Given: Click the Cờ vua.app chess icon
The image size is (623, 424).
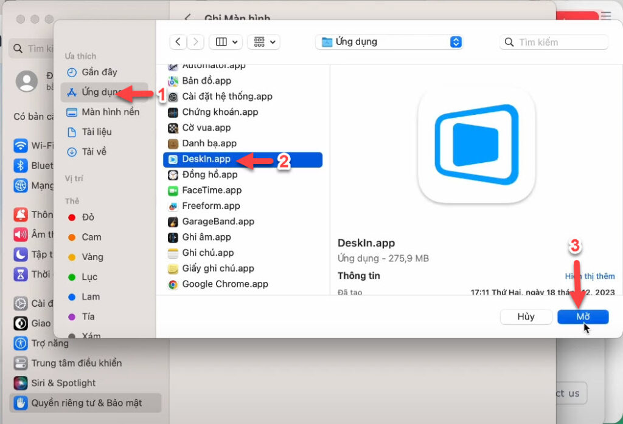Looking at the screenshot, I should tap(173, 128).
